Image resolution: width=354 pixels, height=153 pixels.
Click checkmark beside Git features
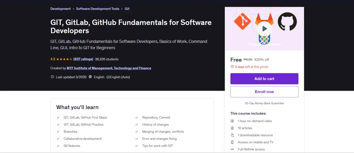pyautogui.click(x=58, y=146)
